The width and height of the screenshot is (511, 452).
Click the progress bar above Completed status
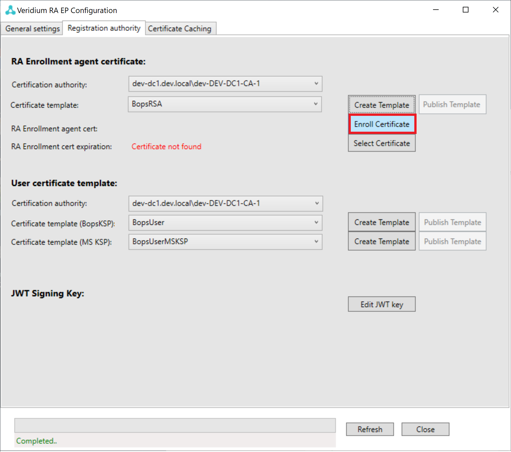pos(175,425)
